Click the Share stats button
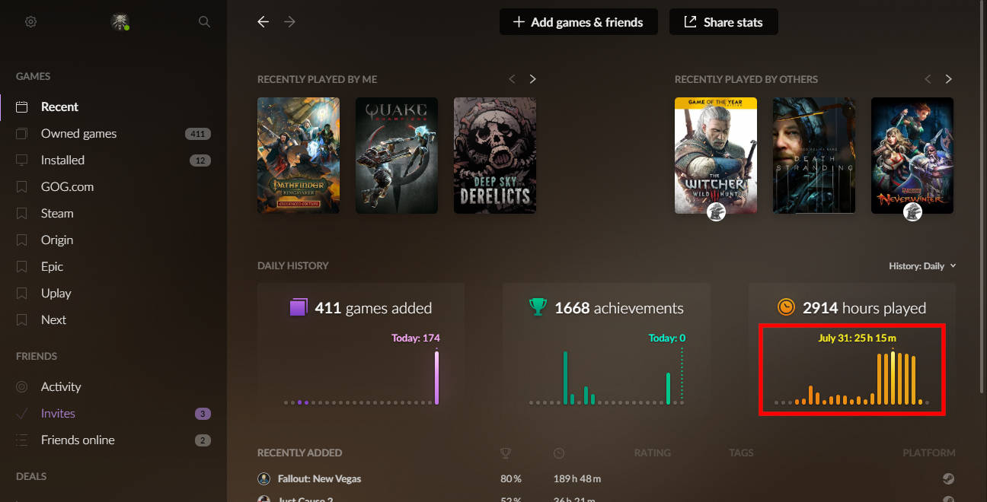This screenshot has height=502, width=987. tap(724, 22)
